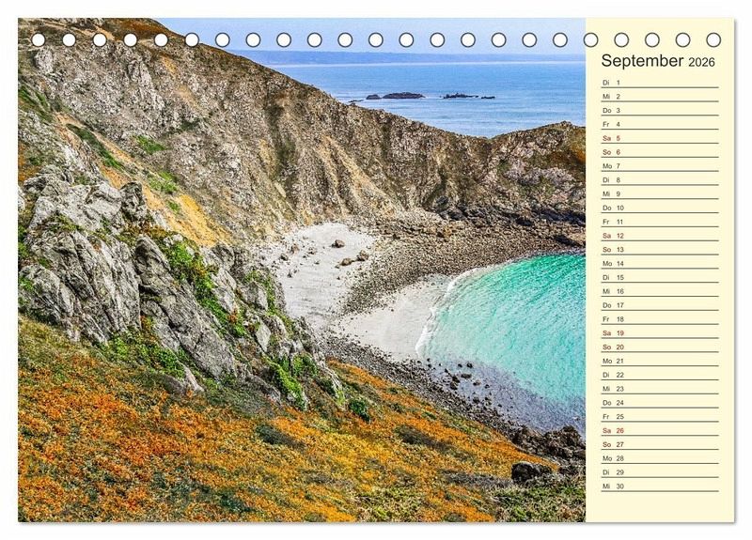Image resolution: width=752 pixels, height=540 pixels.
Task: Click the Mo 14 entry line
Action: coord(659,264)
